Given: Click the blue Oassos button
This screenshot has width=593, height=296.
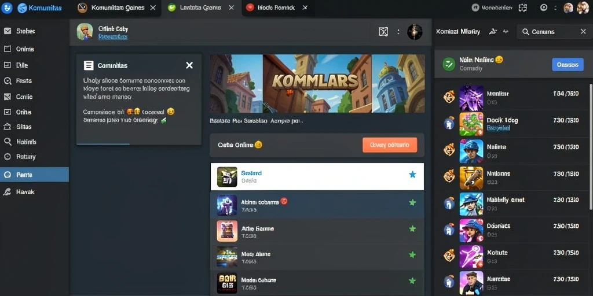Looking at the screenshot, I should tap(568, 65).
